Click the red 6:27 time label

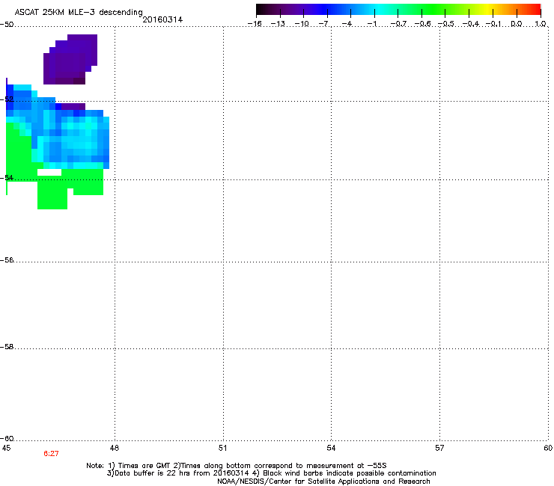tap(51, 454)
